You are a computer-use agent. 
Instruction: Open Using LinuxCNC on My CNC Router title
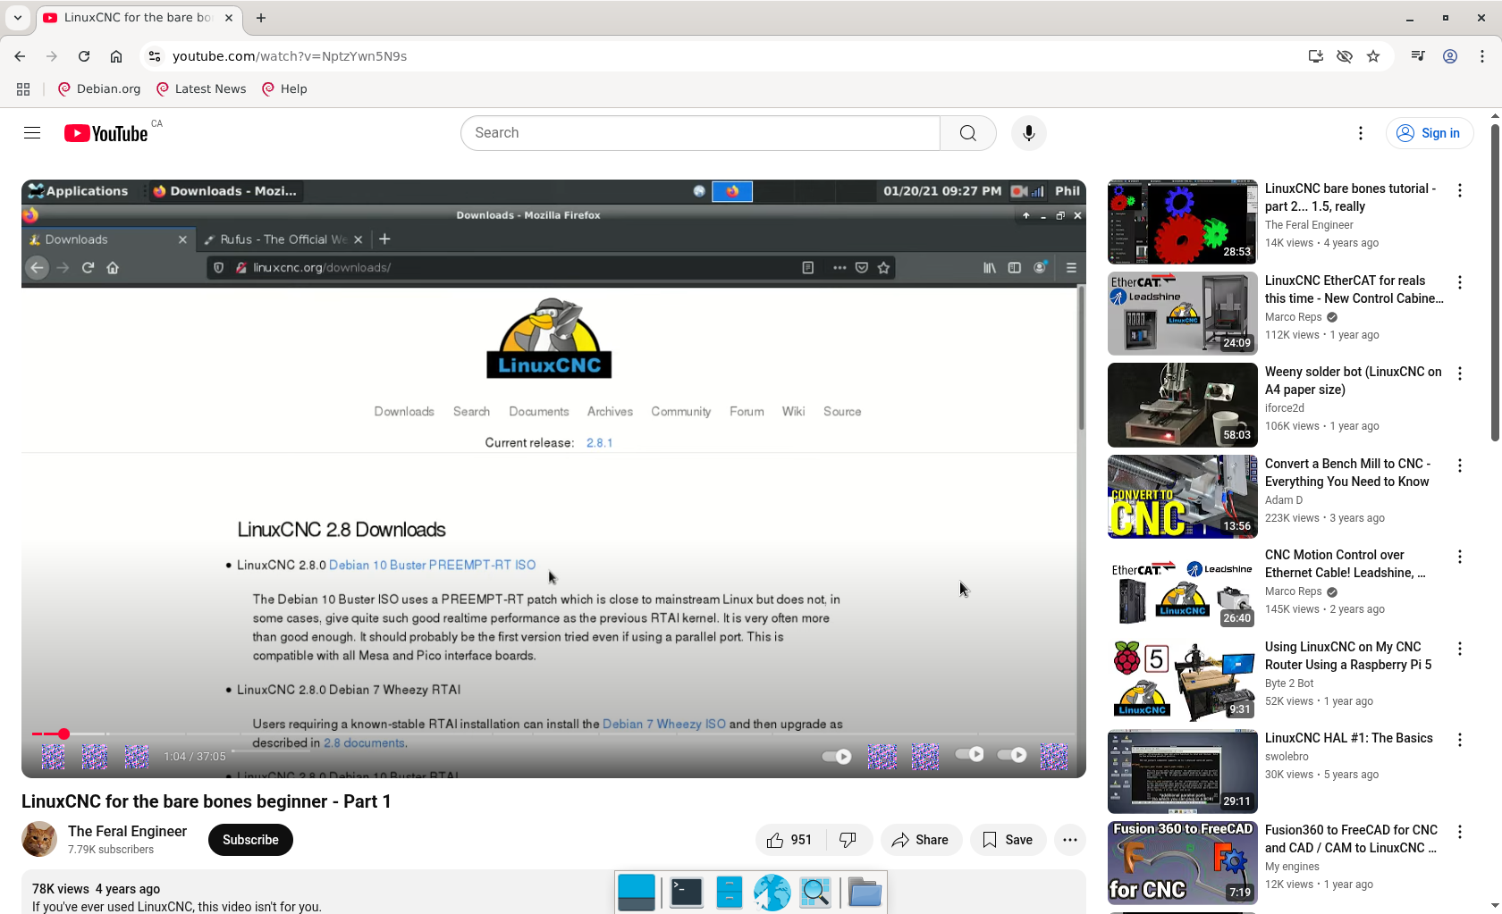click(1348, 656)
